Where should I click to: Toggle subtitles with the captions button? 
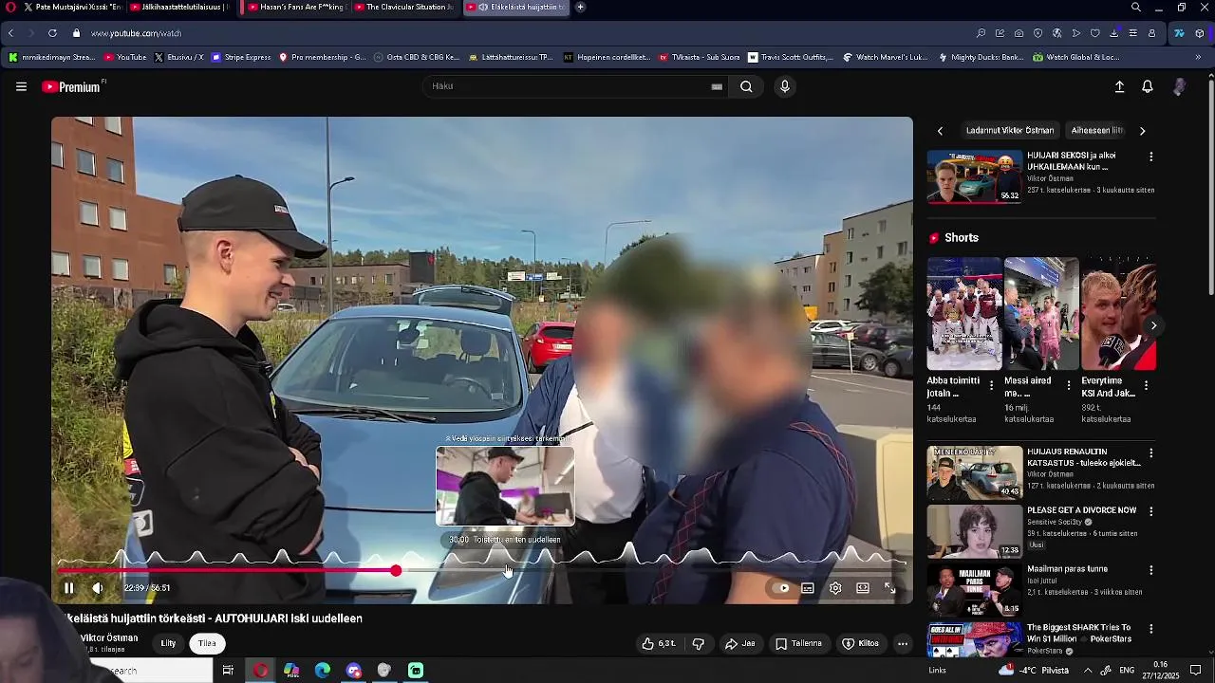point(808,588)
